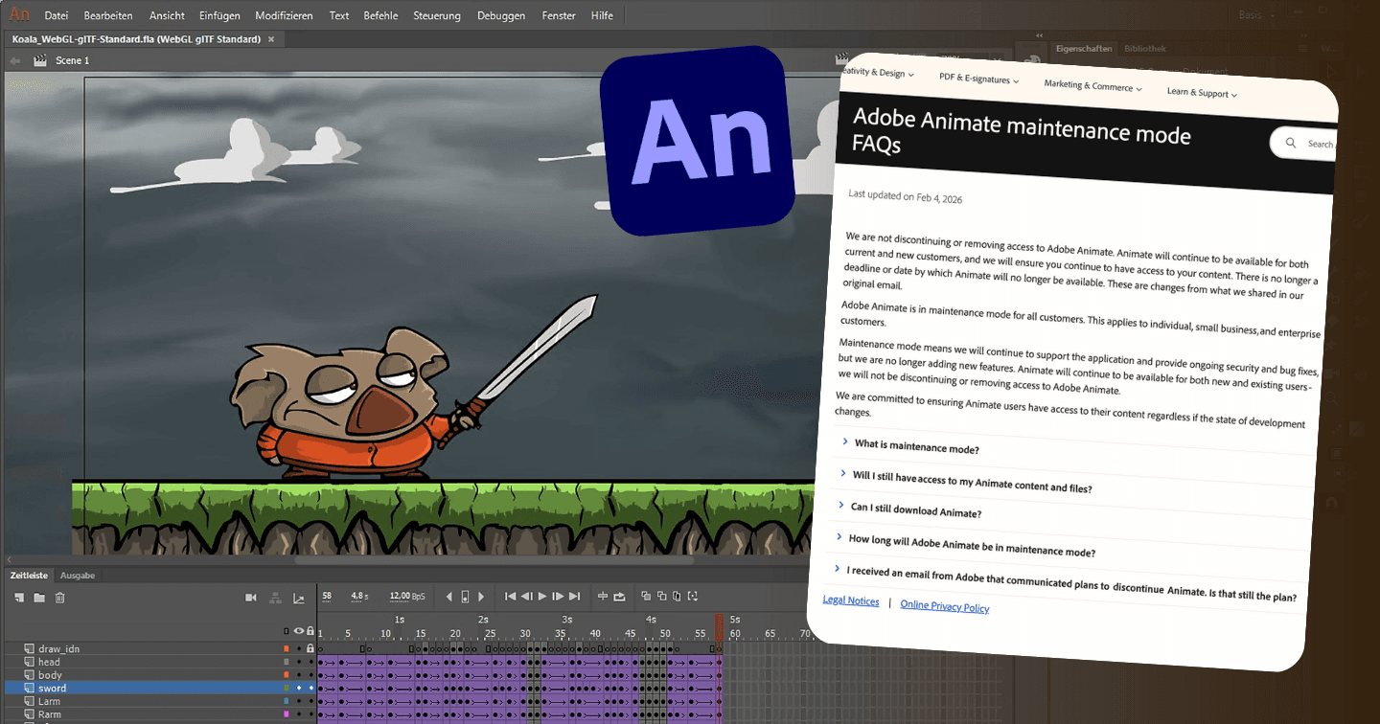Click the Larm layer blue color swatch
This screenshot has width=1380, height=724.
286,701
